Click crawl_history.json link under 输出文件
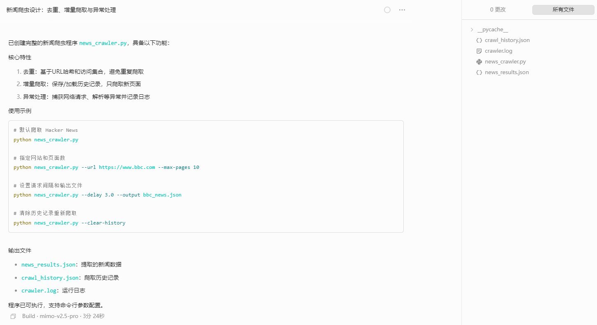Viewport: 597px width, 325px height. point(49,278)
